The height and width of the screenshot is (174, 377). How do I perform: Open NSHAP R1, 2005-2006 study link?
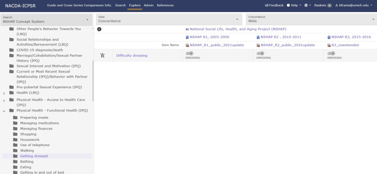pyautogui.click(x=209, y=37)
